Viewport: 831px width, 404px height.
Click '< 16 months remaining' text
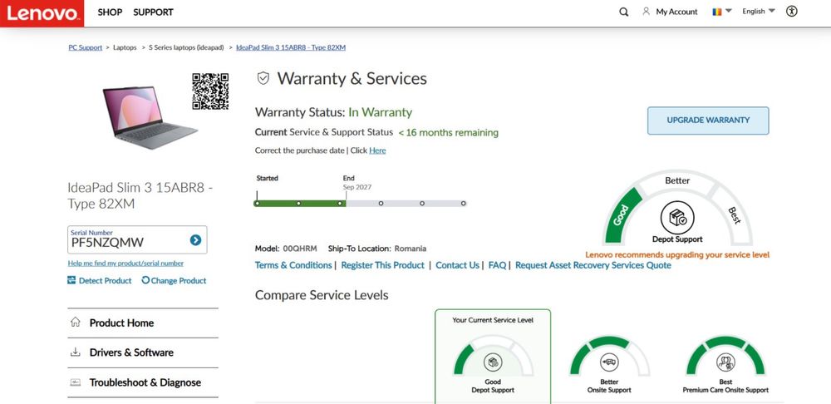point(449,132)
